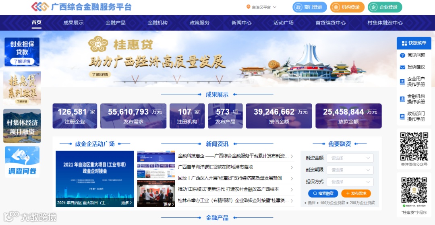Open 创业担保贷款 side banner
Image resolution: width=435 pixels, height=225 pixels.
coord(22,52)
